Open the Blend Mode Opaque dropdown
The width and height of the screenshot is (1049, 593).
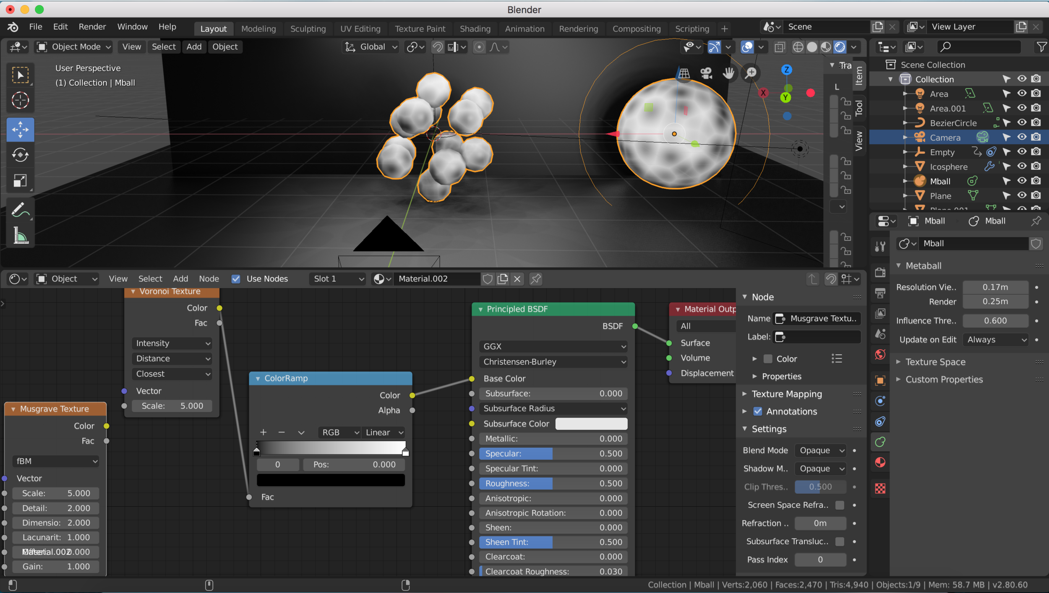[x=821, y=450]
